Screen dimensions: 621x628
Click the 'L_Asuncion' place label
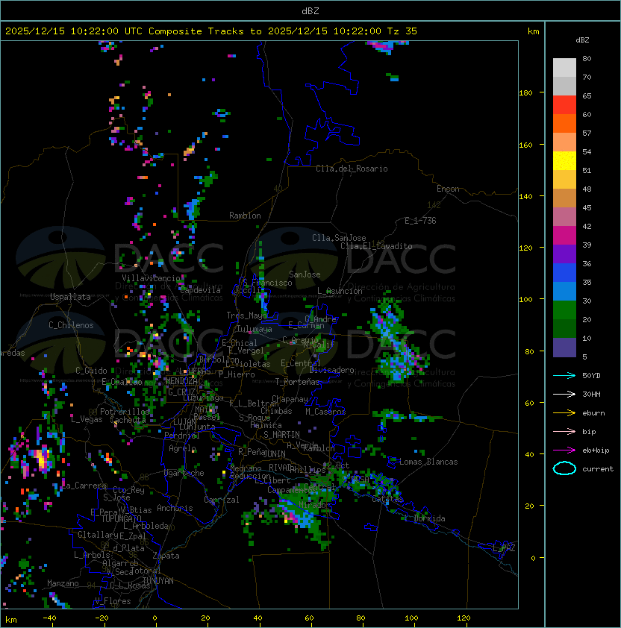[x=340, y=291]
